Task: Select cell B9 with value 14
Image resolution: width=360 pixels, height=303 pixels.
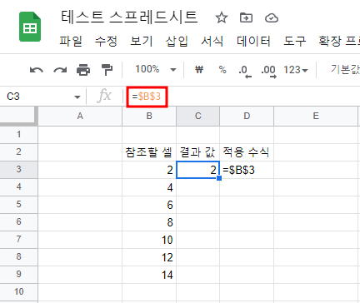Action: point(149,275)
